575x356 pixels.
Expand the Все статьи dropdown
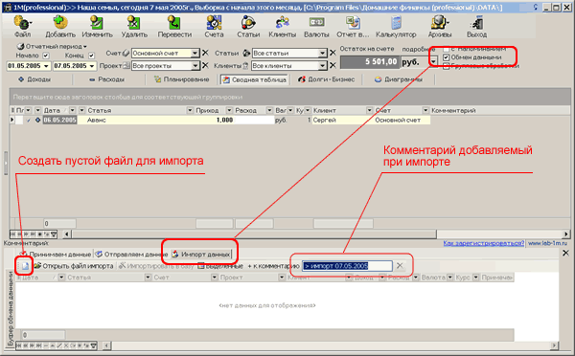tap(322, 53)
